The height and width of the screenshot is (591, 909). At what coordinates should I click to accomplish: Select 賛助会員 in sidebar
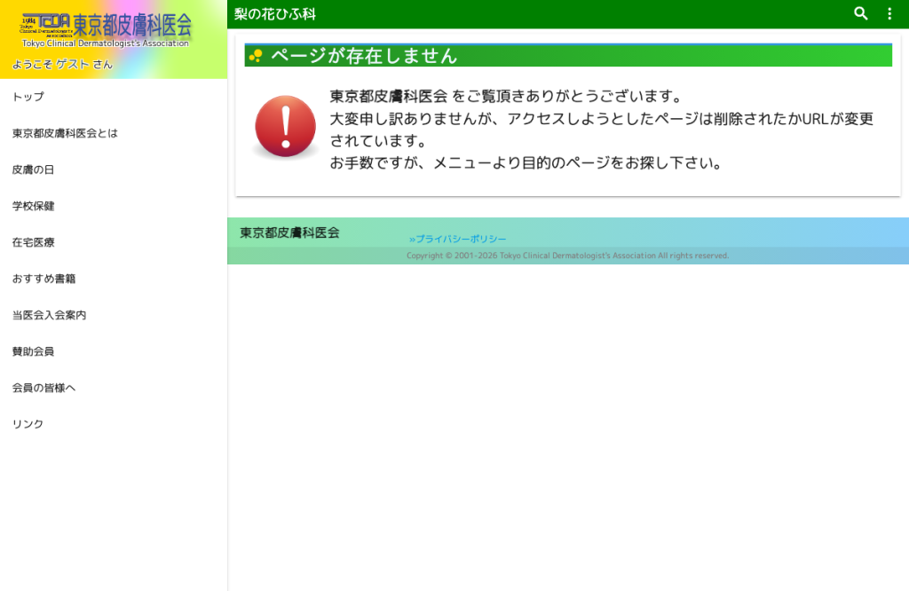point(114,351)
